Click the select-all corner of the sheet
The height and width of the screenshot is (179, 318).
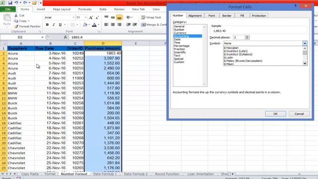tap(3, 43)
